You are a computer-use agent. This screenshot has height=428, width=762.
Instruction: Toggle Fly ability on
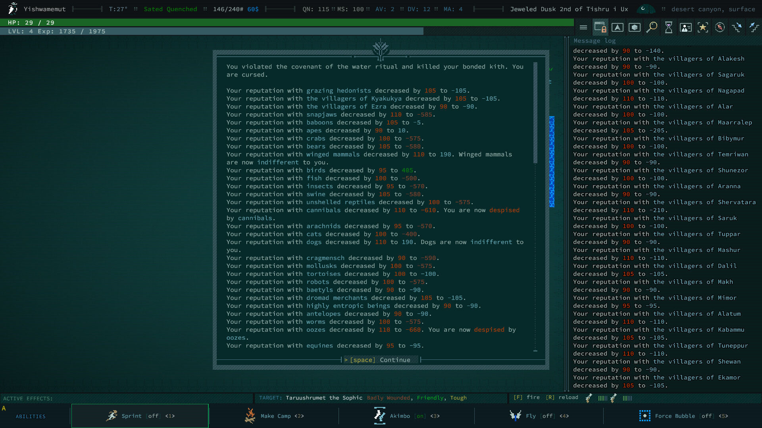click(539, 416)
